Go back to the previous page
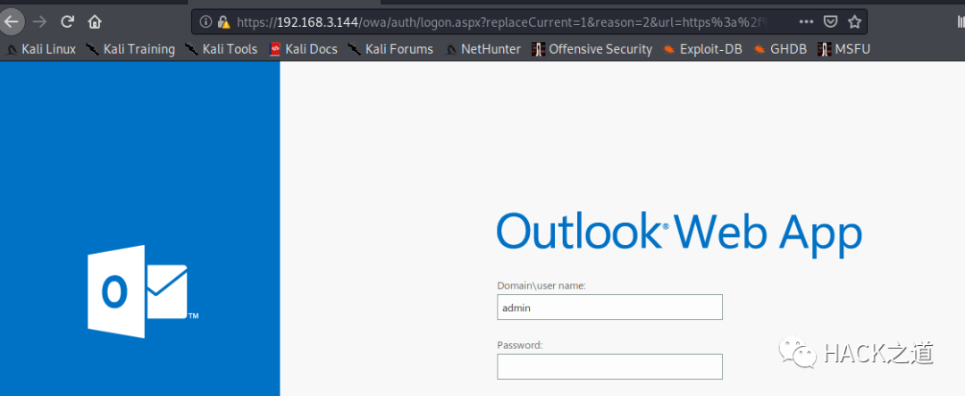Image resolution: width=965 pixels, height=396 pixels. pyautogui.click(x=12, y=22)
